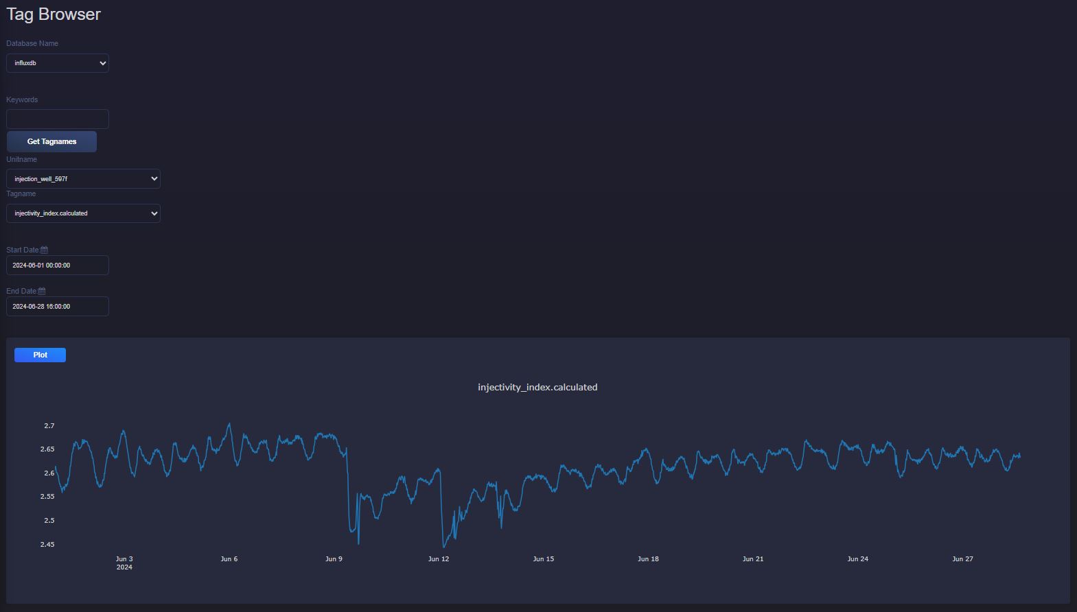Click the Jun 27 x-axis tick label
This screenshot has width=1077, height=612.
[x=962, y=559]
